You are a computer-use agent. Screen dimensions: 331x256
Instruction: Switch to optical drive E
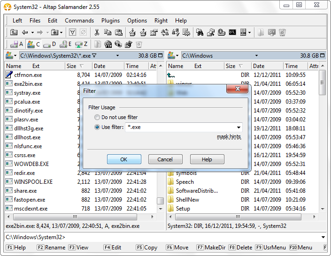coord(65,44)
